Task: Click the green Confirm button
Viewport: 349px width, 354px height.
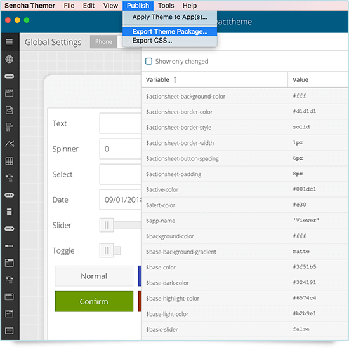Action: point(94,301)
